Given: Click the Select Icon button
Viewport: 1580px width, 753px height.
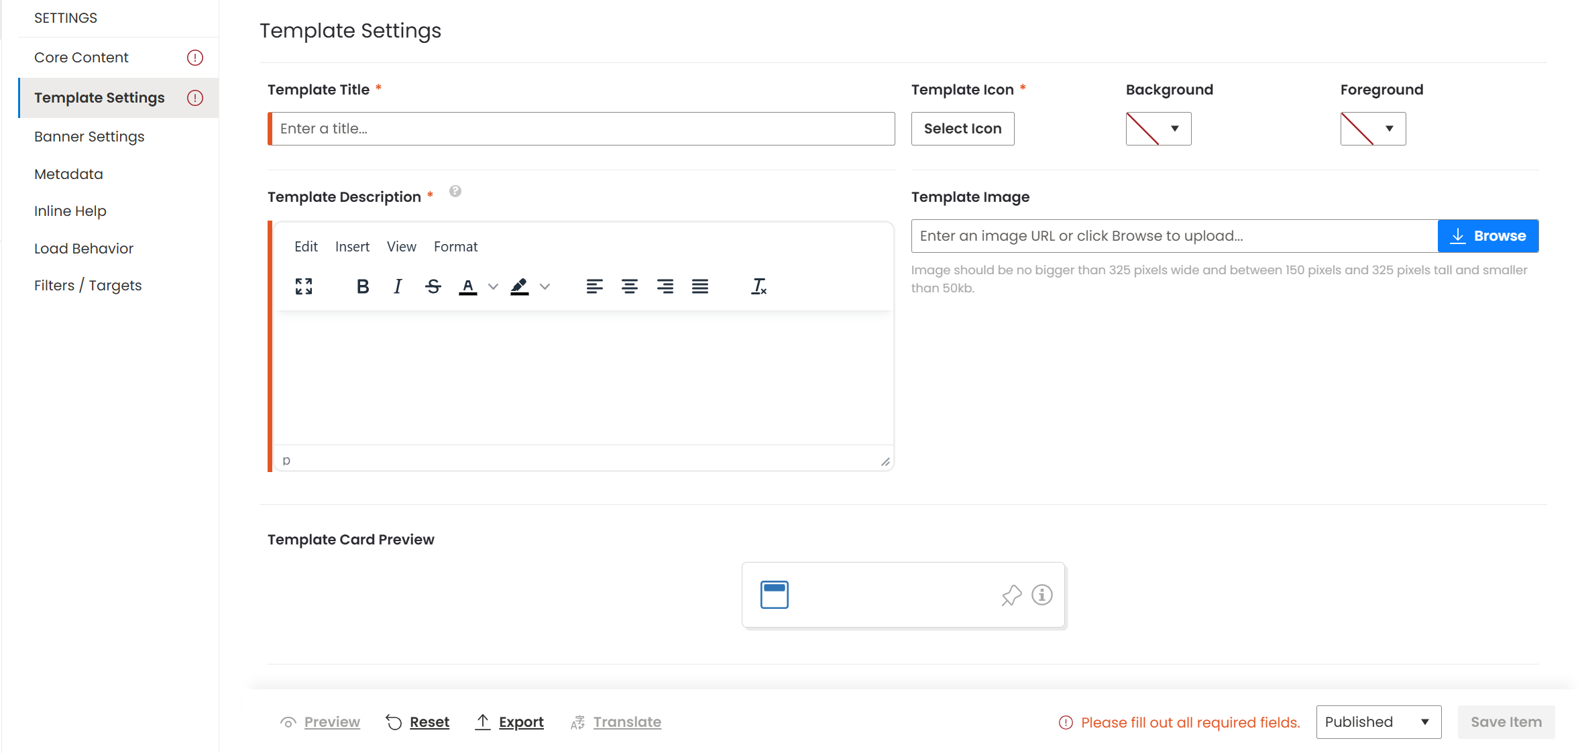Looking at the screenshot, I should [962, 129].
